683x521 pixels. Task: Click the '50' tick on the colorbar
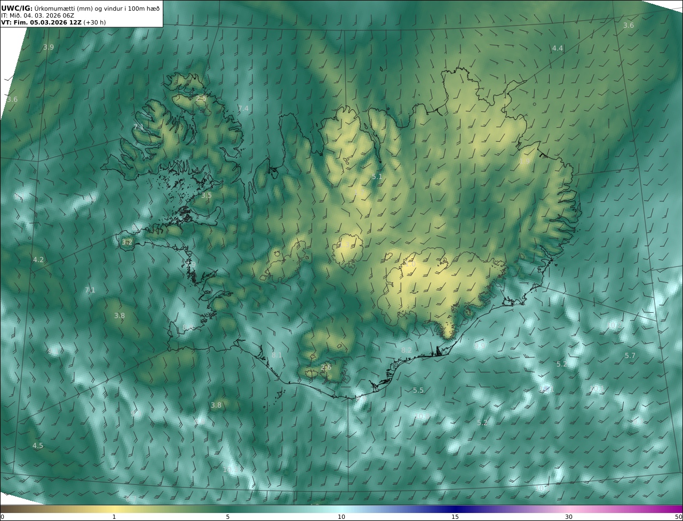coord(679,517)
